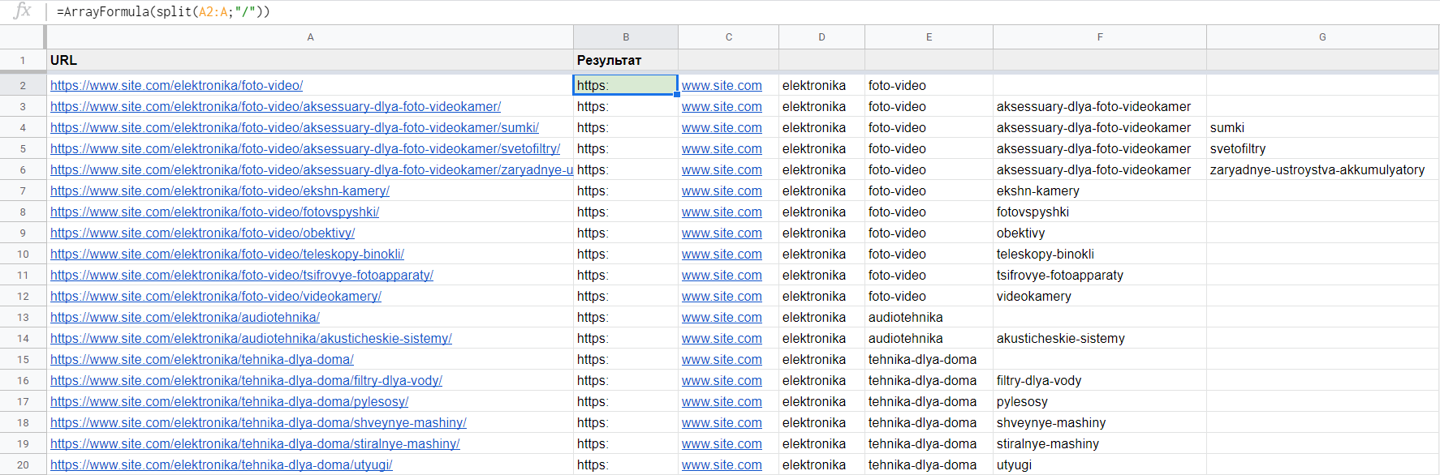Click the URL header cell

310,60
